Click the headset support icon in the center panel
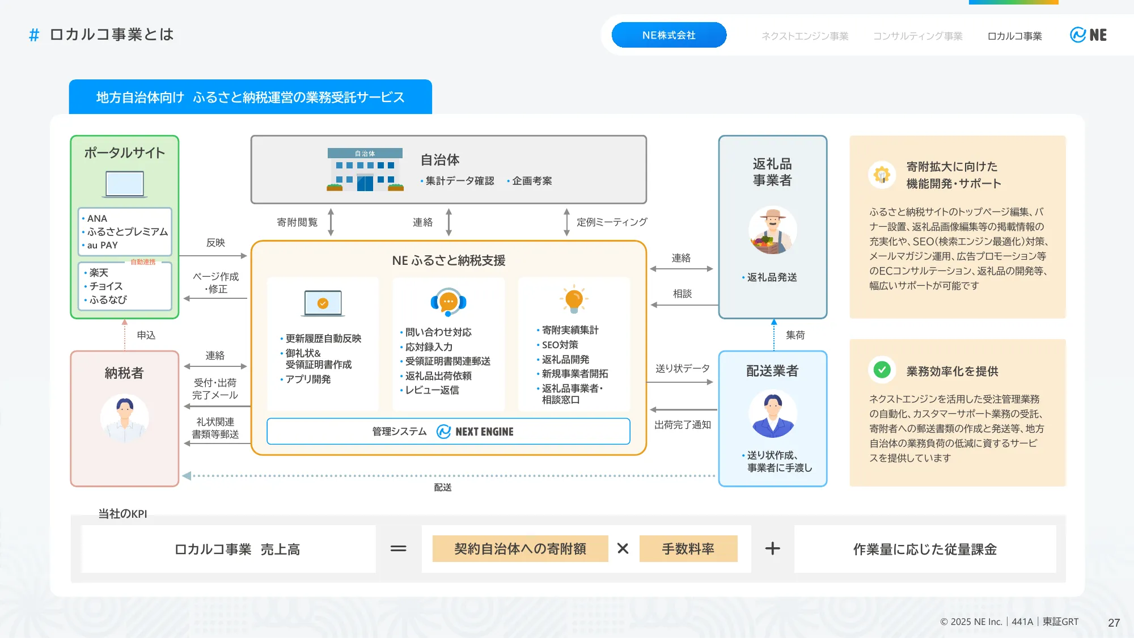 point(447,302)
